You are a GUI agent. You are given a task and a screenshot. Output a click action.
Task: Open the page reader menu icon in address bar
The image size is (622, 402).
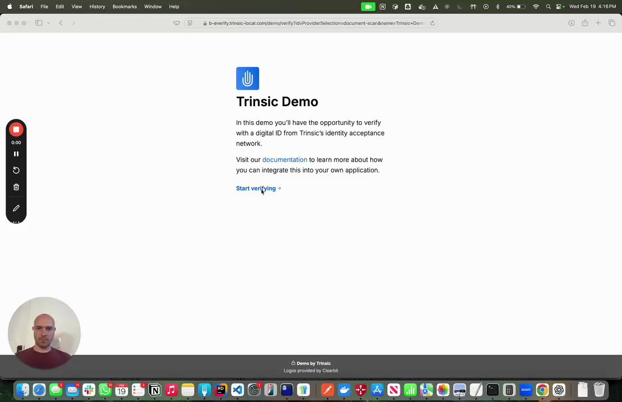(190, 23)
